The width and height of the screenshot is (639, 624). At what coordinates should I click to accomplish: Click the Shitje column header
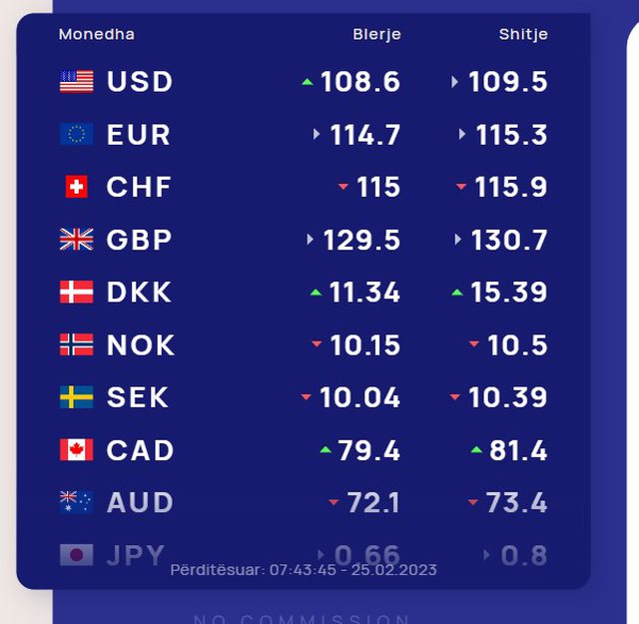coord(523,35)
